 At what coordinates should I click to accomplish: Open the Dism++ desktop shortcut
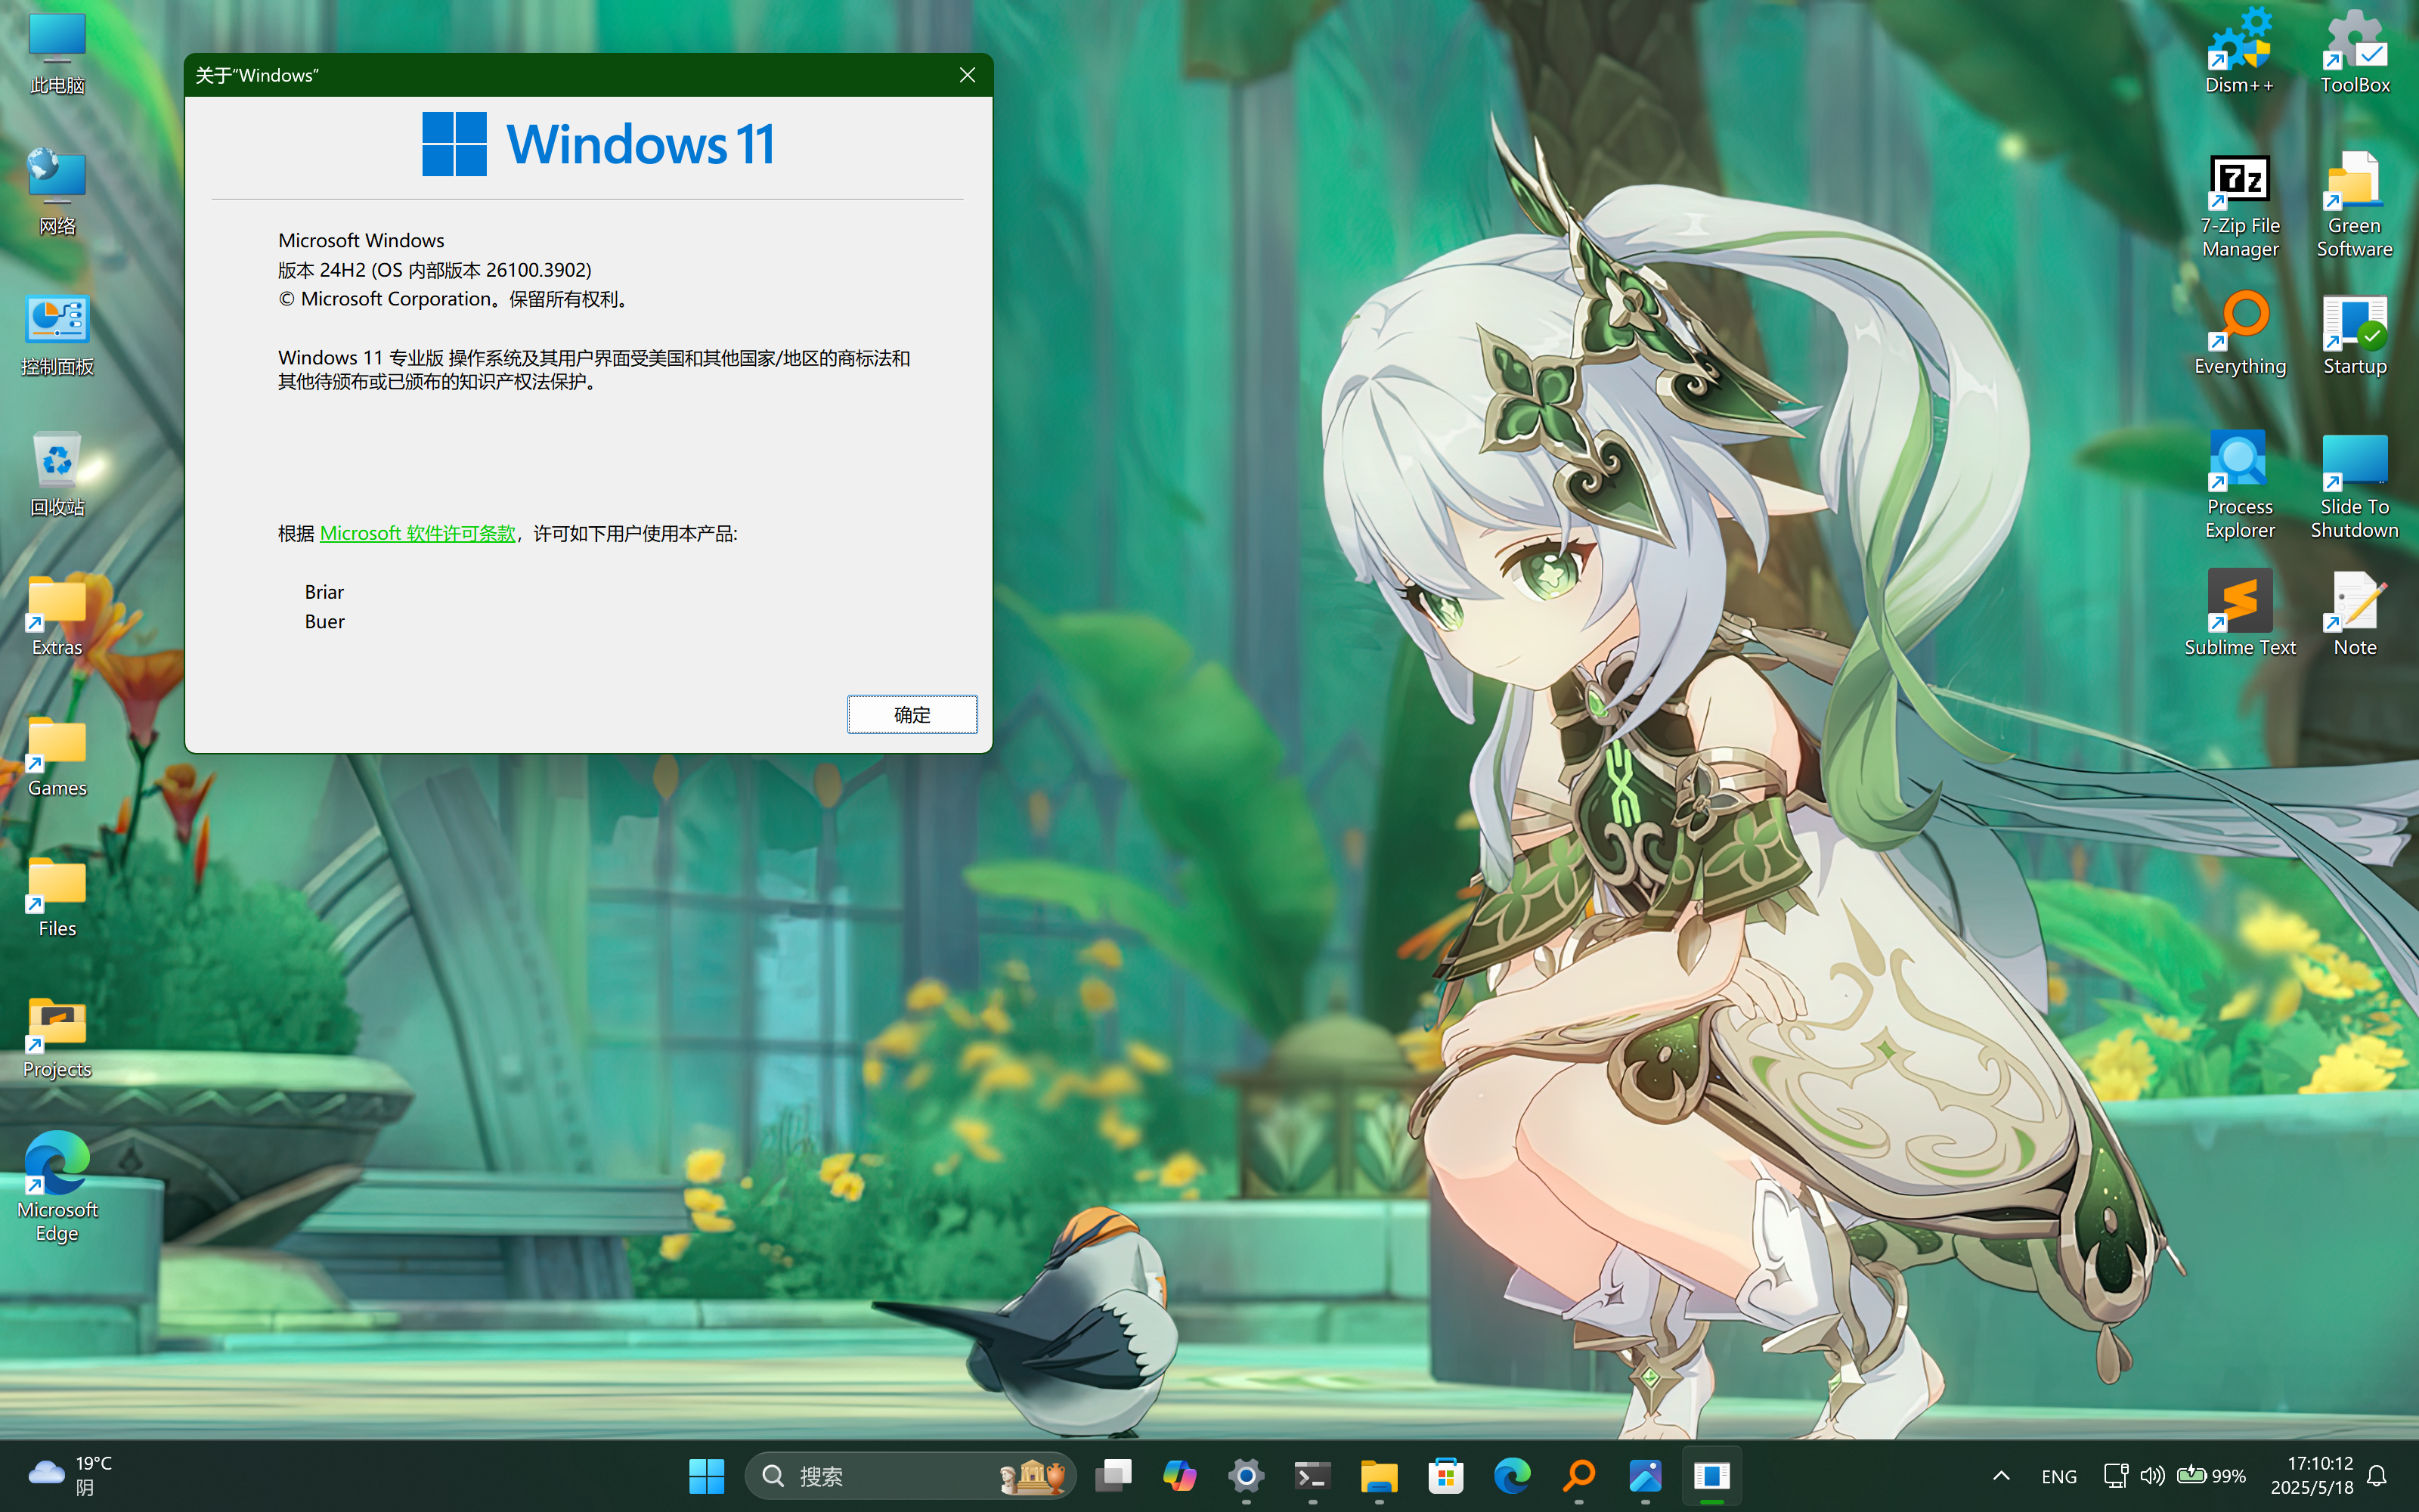coord(2239,50)
